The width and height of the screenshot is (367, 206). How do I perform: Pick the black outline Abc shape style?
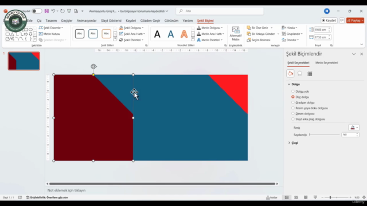[x=80, y=34]
